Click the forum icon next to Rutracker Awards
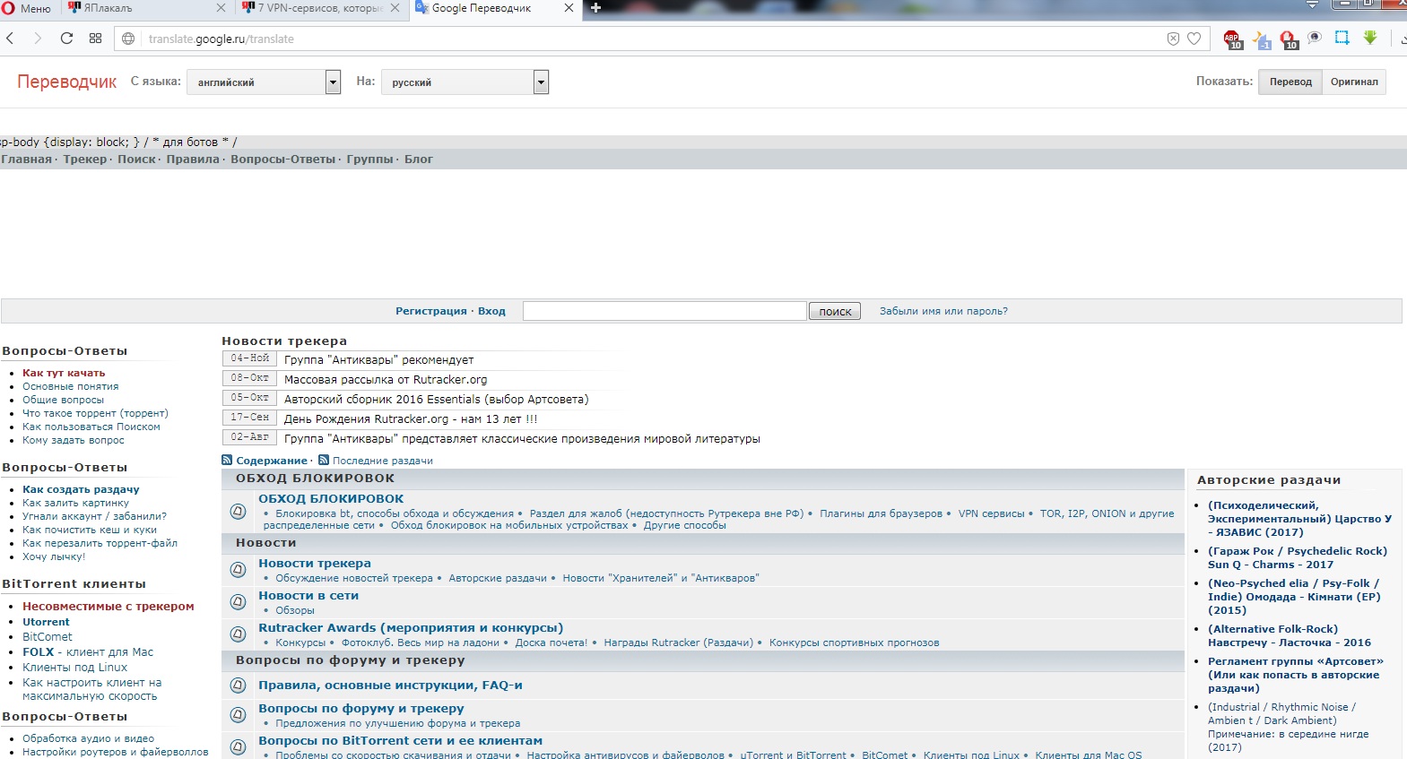Screen dimensions: 1407x759 tap(238, 634)
